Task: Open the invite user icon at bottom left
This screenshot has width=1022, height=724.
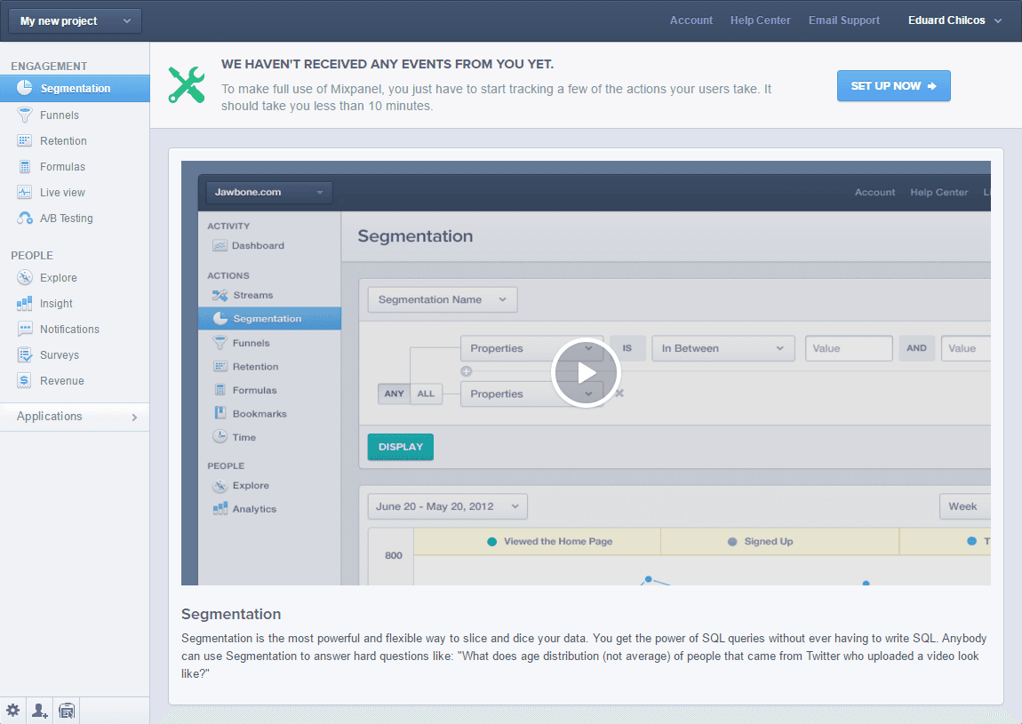Action: 39,711
